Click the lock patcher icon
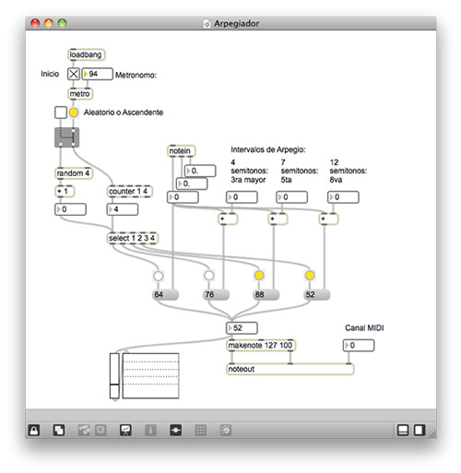The image size is (461, 473). pyautogui.click(x=34, y=430)
